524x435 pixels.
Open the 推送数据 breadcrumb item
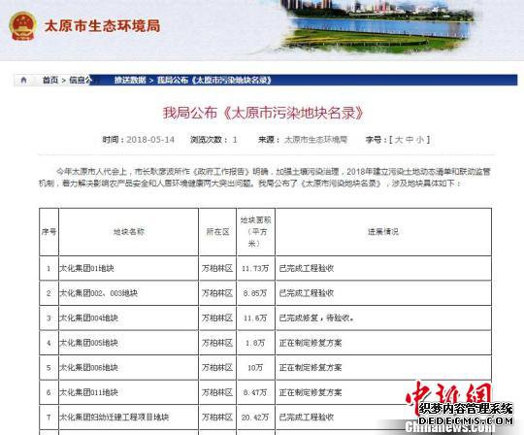130,80
